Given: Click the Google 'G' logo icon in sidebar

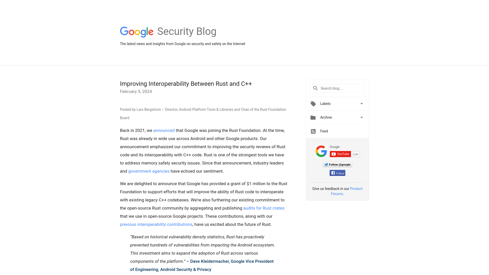Looking at the screenshot, I should 321,151.
